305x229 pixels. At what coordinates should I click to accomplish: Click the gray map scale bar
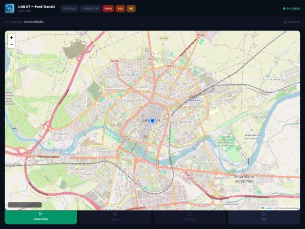coord(25,205)
